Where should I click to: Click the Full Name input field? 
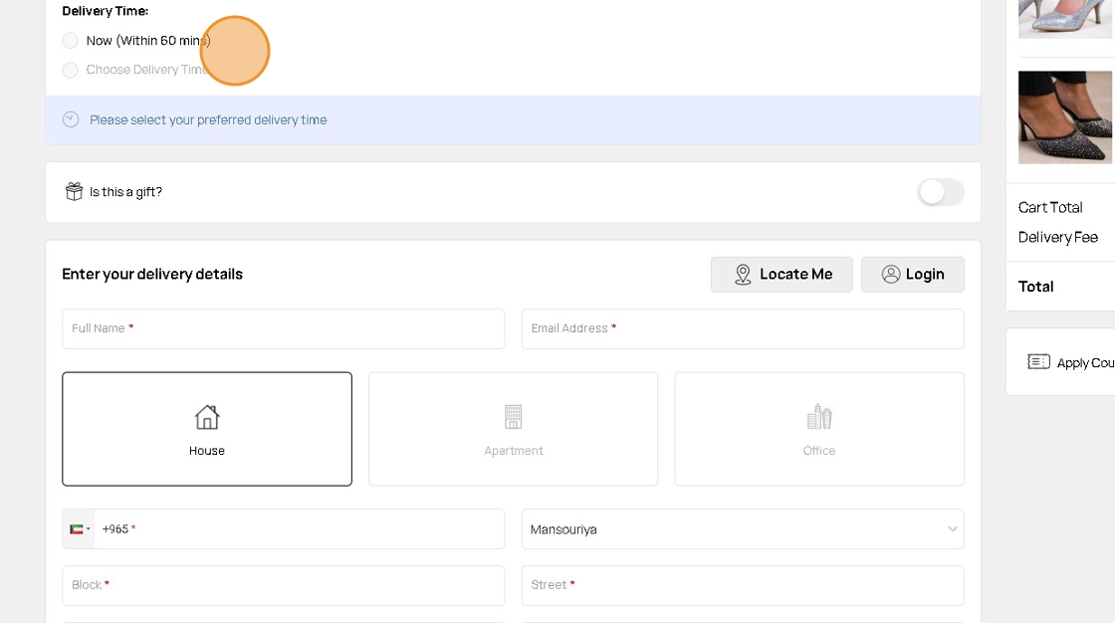(284, 328)
